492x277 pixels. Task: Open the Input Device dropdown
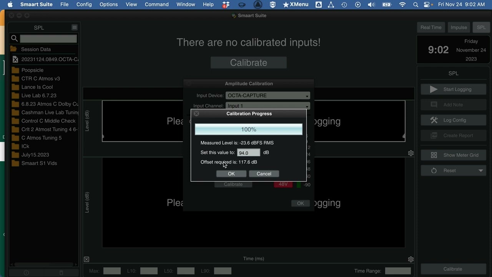(x=268, y=95)
